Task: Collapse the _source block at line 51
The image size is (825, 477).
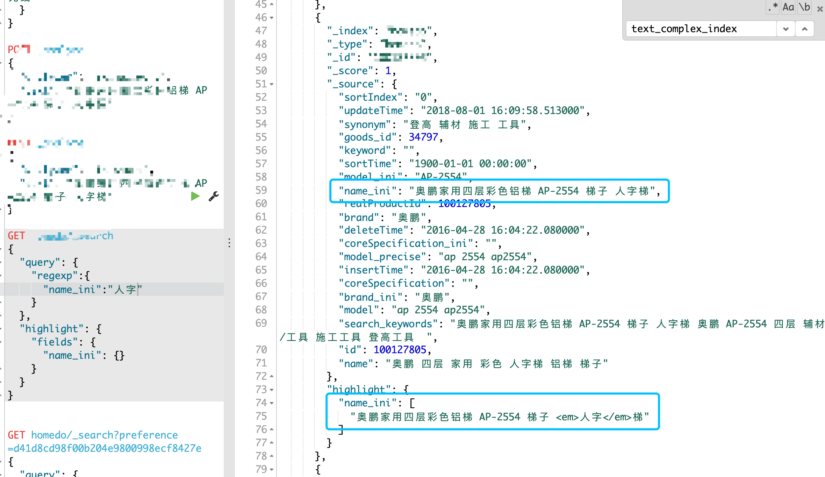Action: point(272,84)
